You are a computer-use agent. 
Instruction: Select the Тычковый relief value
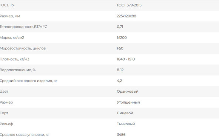click(126, 124)
